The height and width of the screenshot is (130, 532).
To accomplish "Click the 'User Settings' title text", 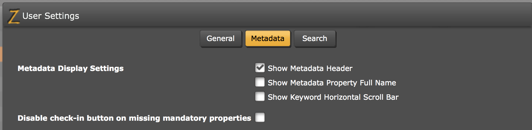I will pyautogui.click(x=51, y=16).
